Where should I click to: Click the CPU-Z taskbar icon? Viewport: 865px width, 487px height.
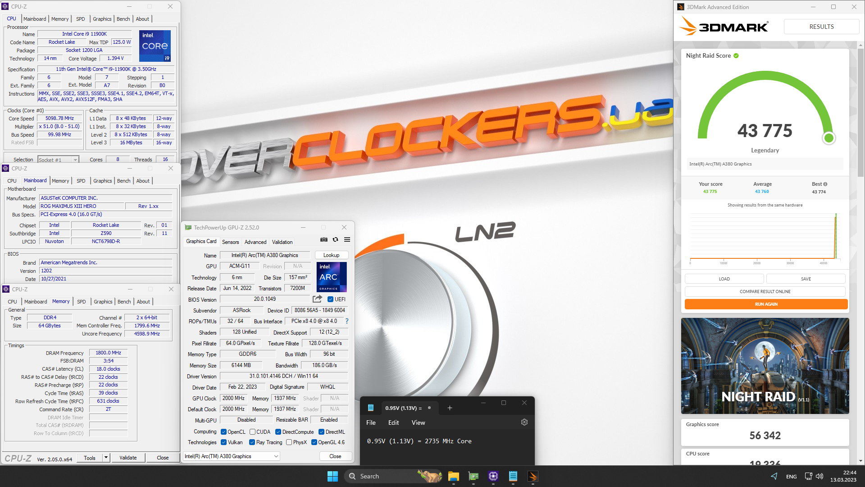coord(493,476)
